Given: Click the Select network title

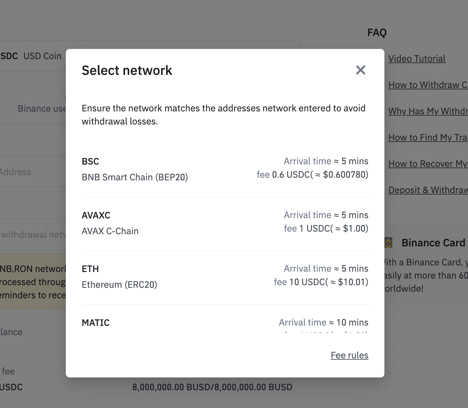Looking at the screenshot, I should [x=127, y=70].
